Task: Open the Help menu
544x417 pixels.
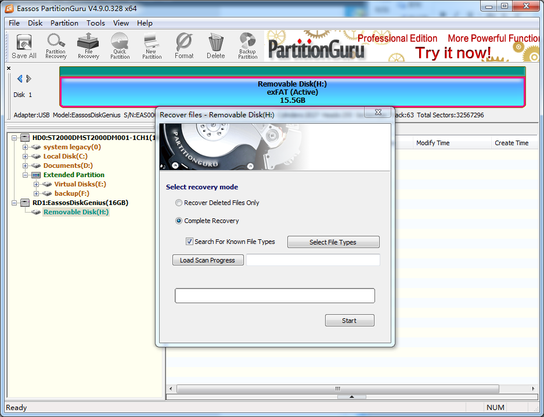Action: tap(145, 23)
